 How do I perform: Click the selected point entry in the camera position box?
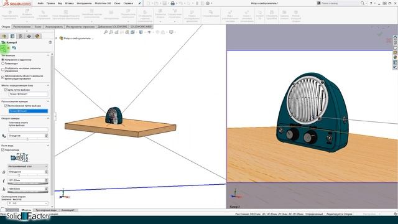point(28,111)
